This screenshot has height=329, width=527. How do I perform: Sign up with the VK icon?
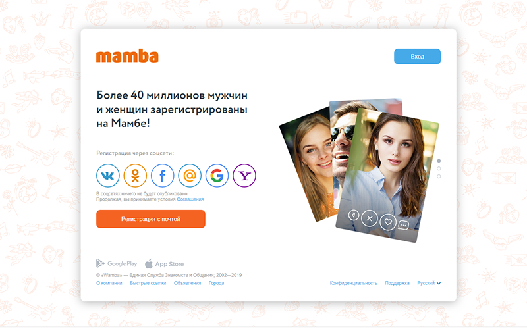click(108, 175)
